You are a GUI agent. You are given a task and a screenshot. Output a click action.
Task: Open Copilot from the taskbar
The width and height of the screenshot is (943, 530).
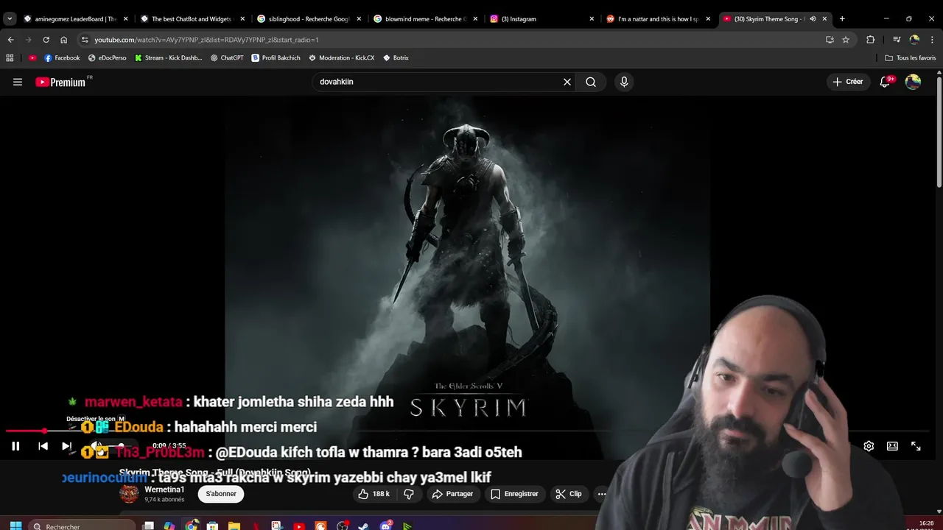coord(169,526)
